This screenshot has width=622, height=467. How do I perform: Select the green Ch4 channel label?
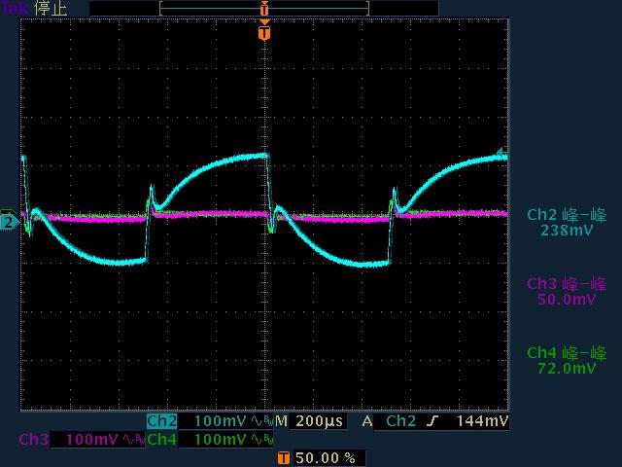tap(161, 440)
